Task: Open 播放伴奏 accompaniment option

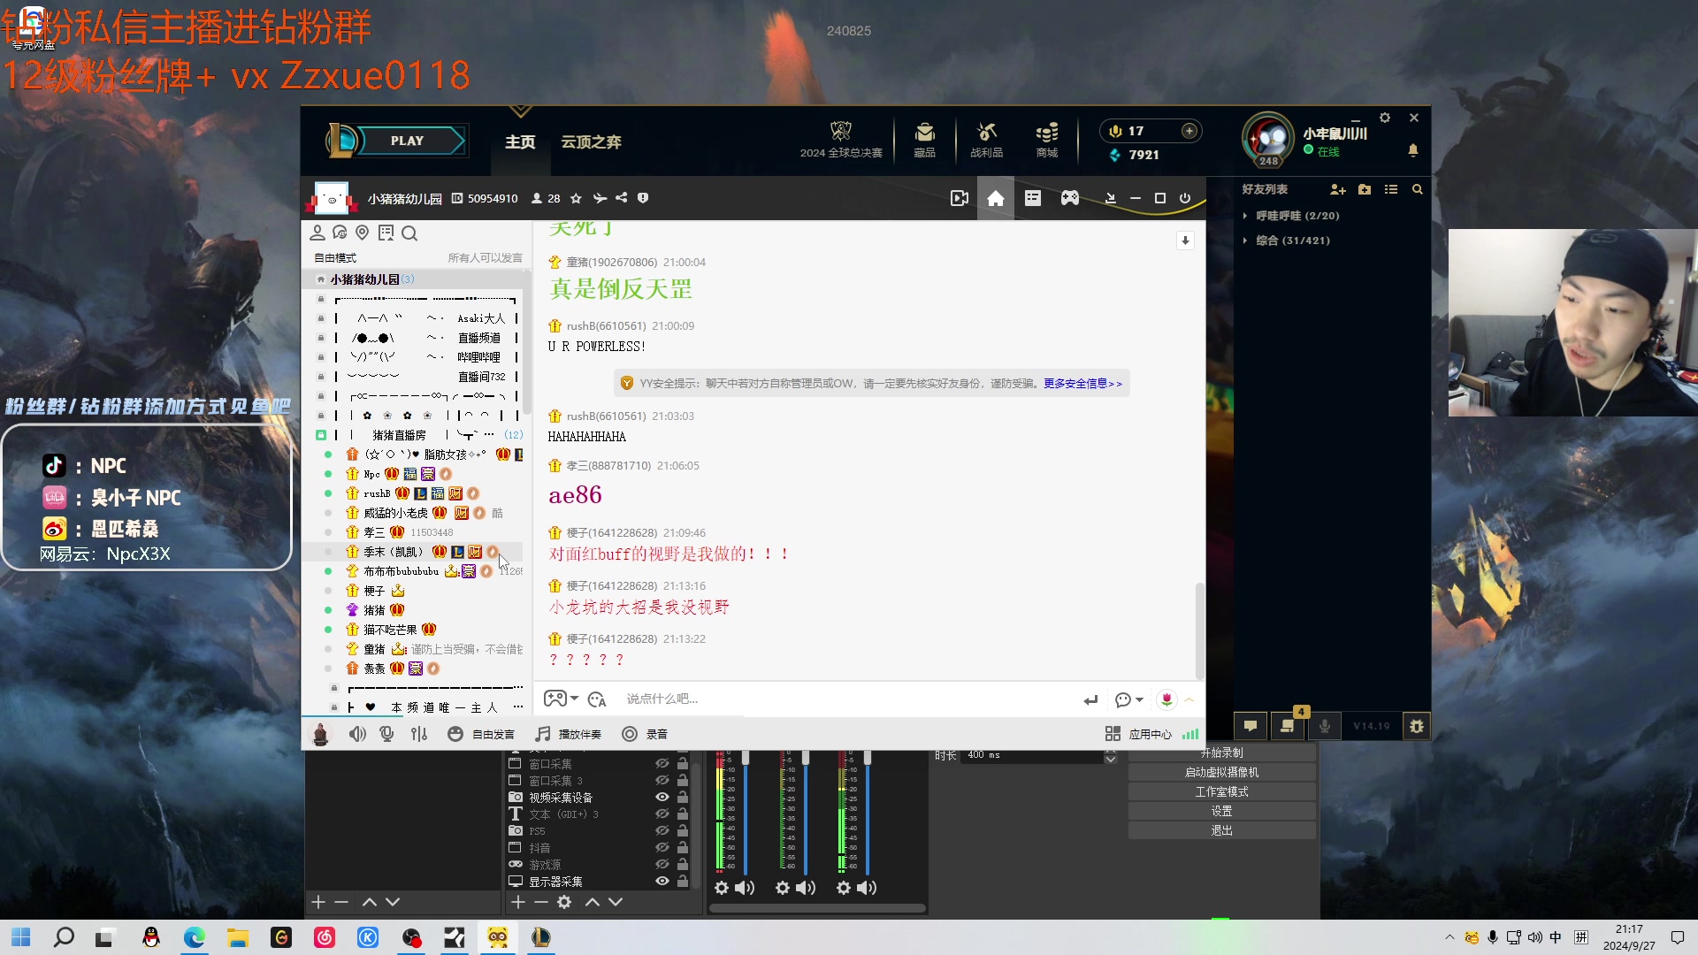Action: pyautogui.click(x=569, y=734)
